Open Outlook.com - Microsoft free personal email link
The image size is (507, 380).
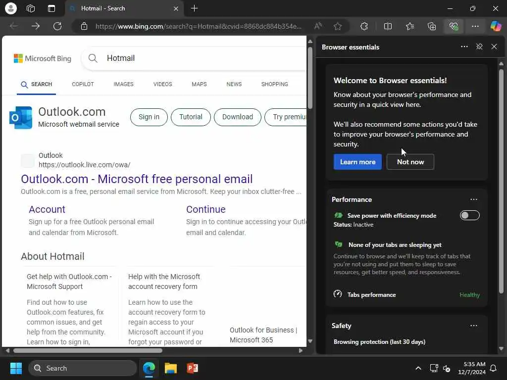pyautogui.click(x=137, y=179)
